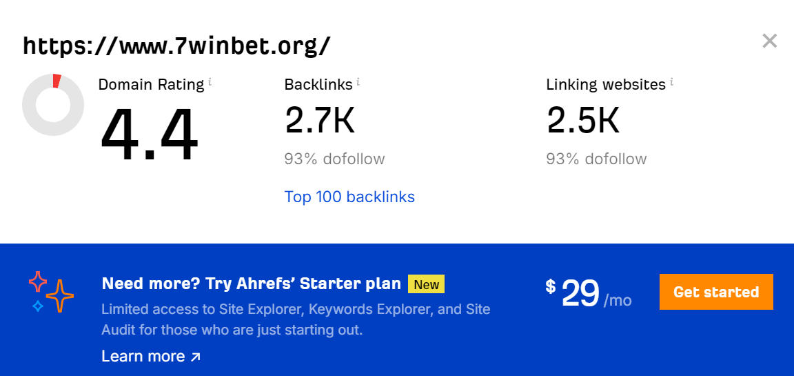Click the Domain Rating info icon

210,82
